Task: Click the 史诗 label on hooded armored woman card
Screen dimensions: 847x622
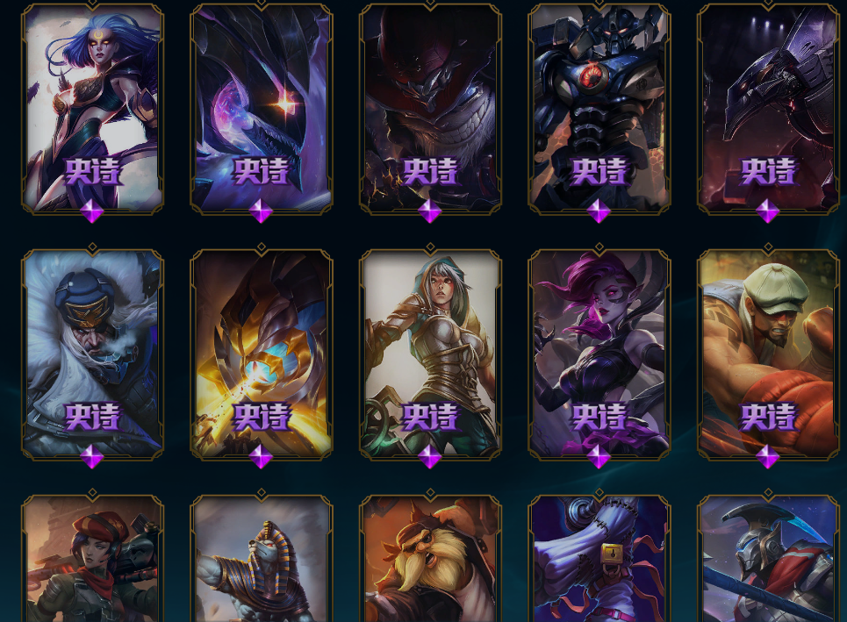Action: click(x=430, y=417)
